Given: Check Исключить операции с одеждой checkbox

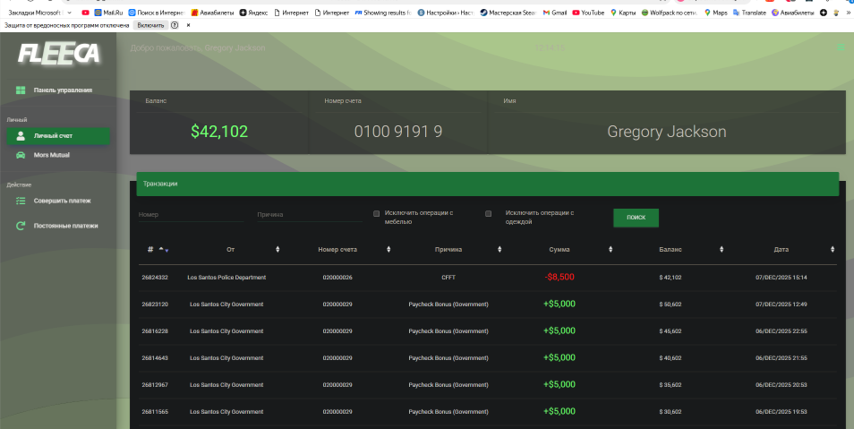Looking at the screenshot, I should 489,214.
